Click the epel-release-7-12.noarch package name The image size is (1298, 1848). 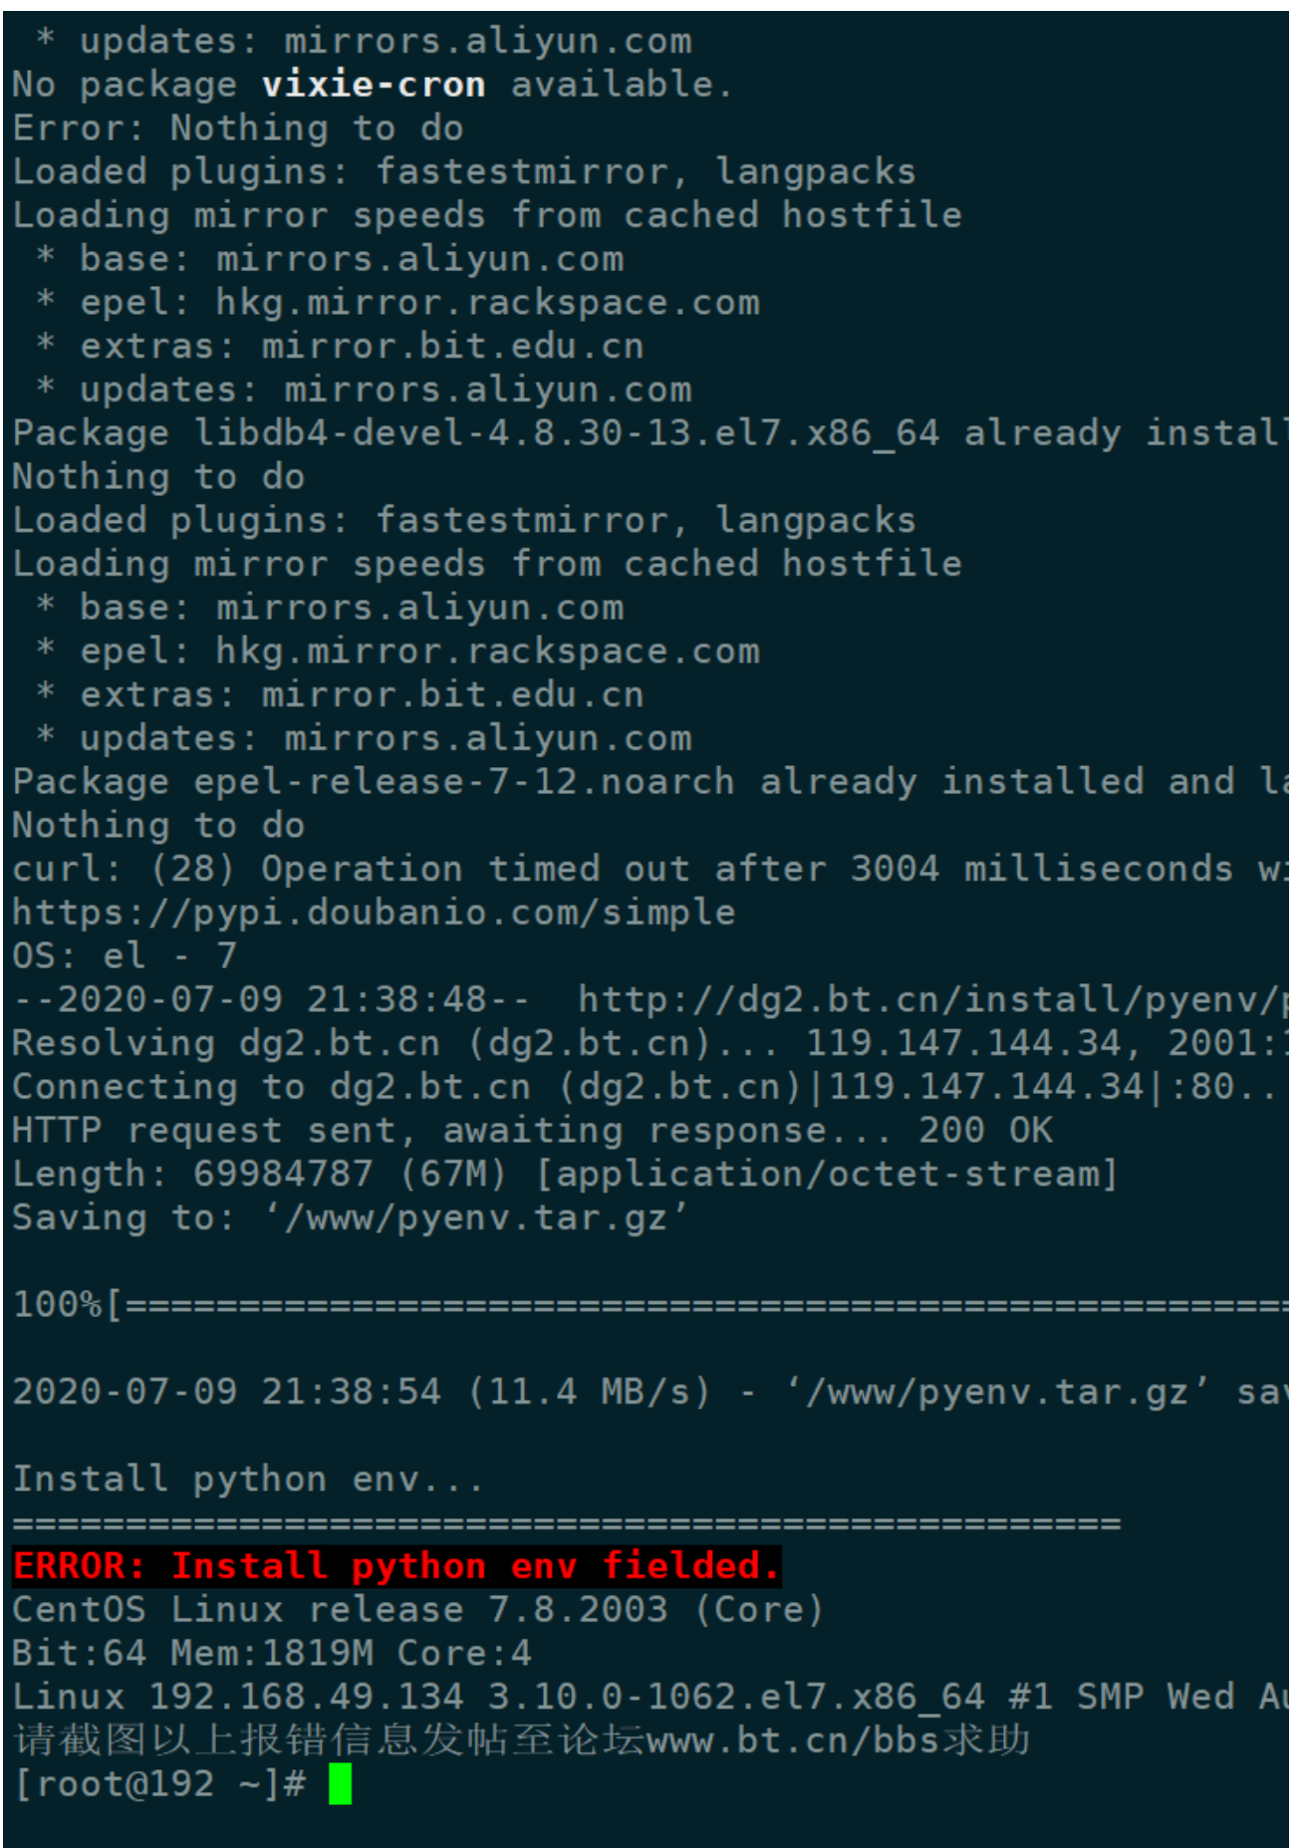point(464,782)
